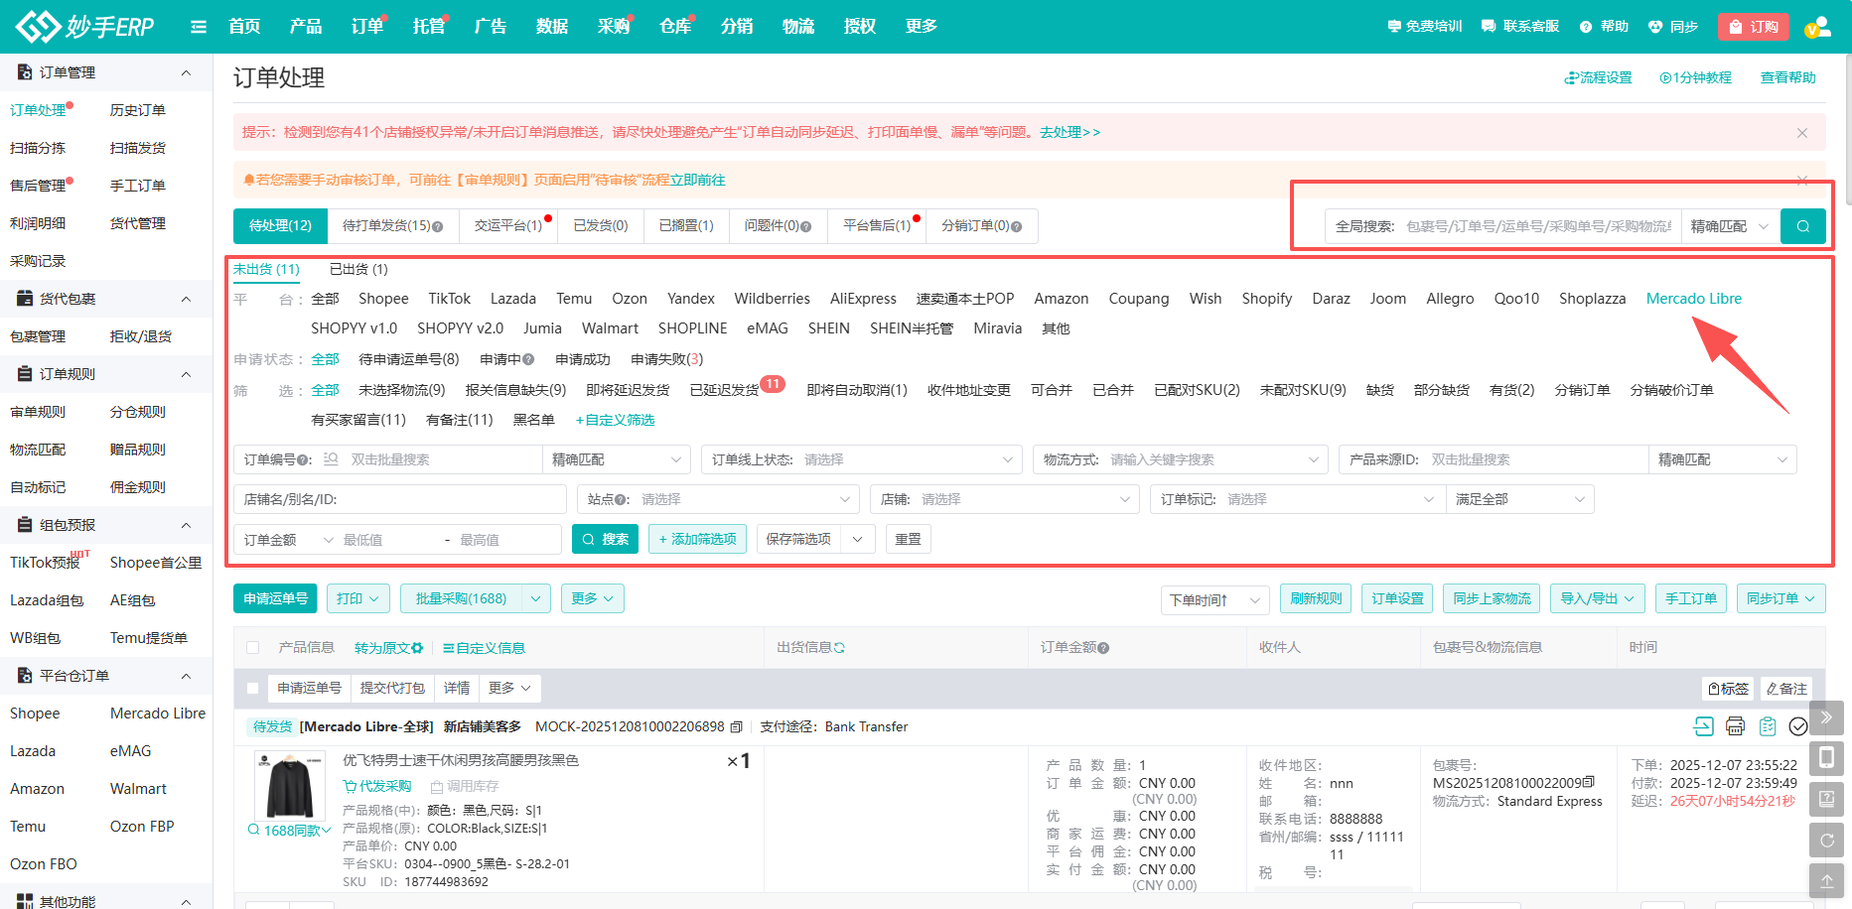The width and height of the screenshot is (1852, 909).
Task: Click the 刷新规则 button
Action: tap(1316, 598)
